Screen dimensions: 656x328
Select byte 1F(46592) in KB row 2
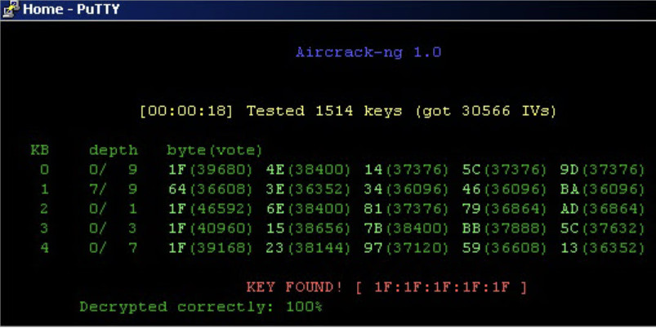pyautogui.click(x=211, y=209)
